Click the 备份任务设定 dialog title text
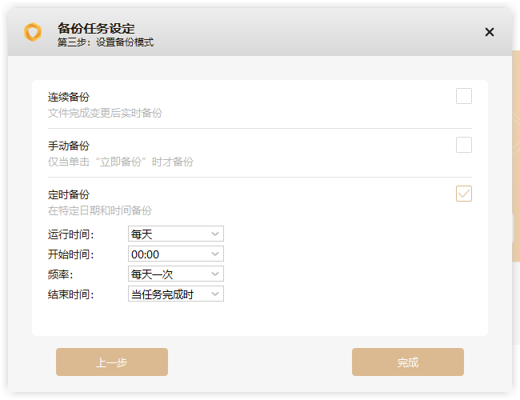Image resolution: width=520 pixels, height=400 pixels. tap(96, 29)
